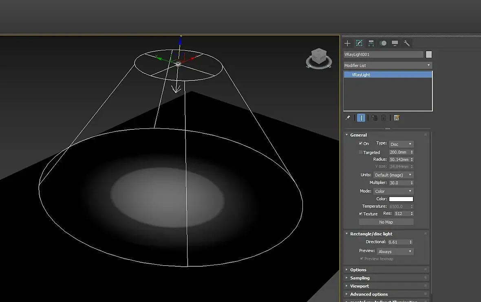Image resolution: width=481 pixels, height=302 pixels.
Task: Disable the light's On checkbox
Action: [361, 143]
